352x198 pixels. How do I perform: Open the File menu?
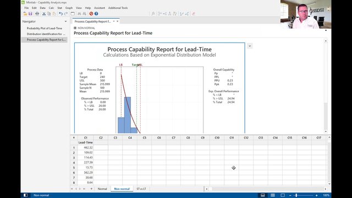26,8
